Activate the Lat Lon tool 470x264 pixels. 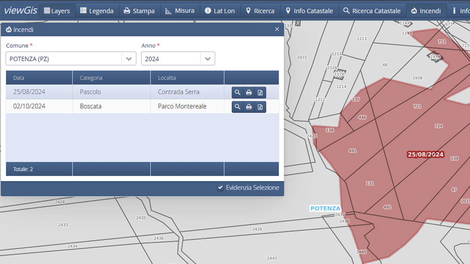[x=219, y=11]
